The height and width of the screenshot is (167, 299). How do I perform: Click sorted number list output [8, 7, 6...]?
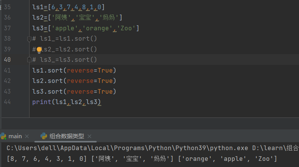[47, 159]
